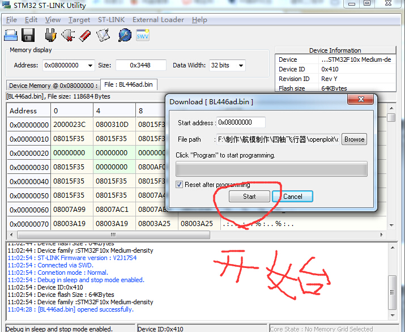The image size is (405, 332).
Task: Open the ST-LINK menu
Action: pyautogui.click(x=111, y=20)
